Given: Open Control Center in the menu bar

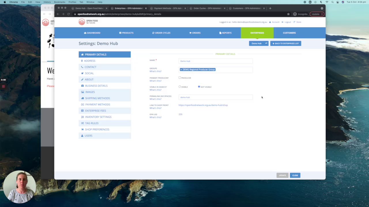Looking at the screenshot, I should [338, 2].
